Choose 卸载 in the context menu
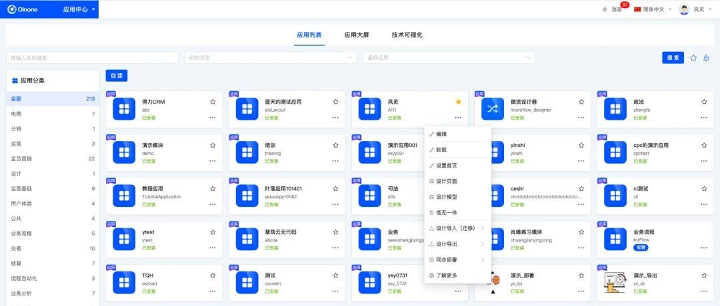720x306 pixels. pyautogui.click(x=457, y=150)
